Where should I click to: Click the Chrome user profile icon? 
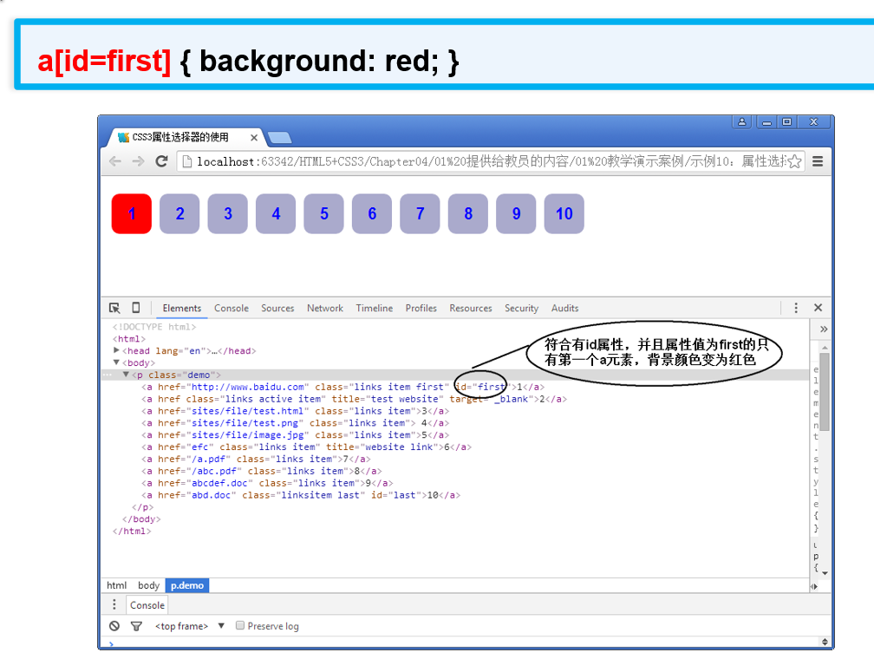tap(742, 121)
